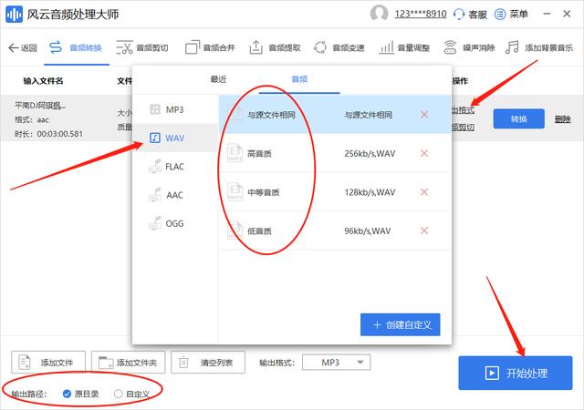This screenshot has width=584, height=410.
Task: Click the 风云音频处理大师 app logo
Action: (x=15, y=15)
